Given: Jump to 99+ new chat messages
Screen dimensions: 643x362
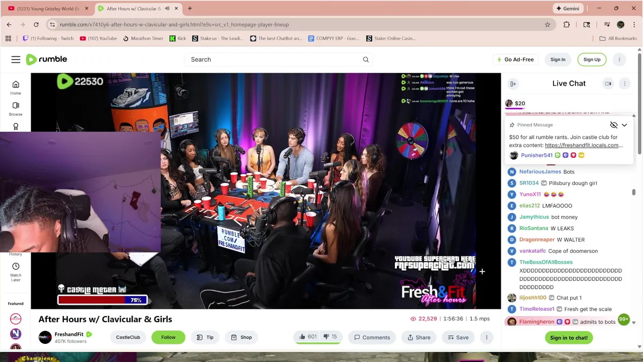Looking at the screenshot, I should 623,319.
